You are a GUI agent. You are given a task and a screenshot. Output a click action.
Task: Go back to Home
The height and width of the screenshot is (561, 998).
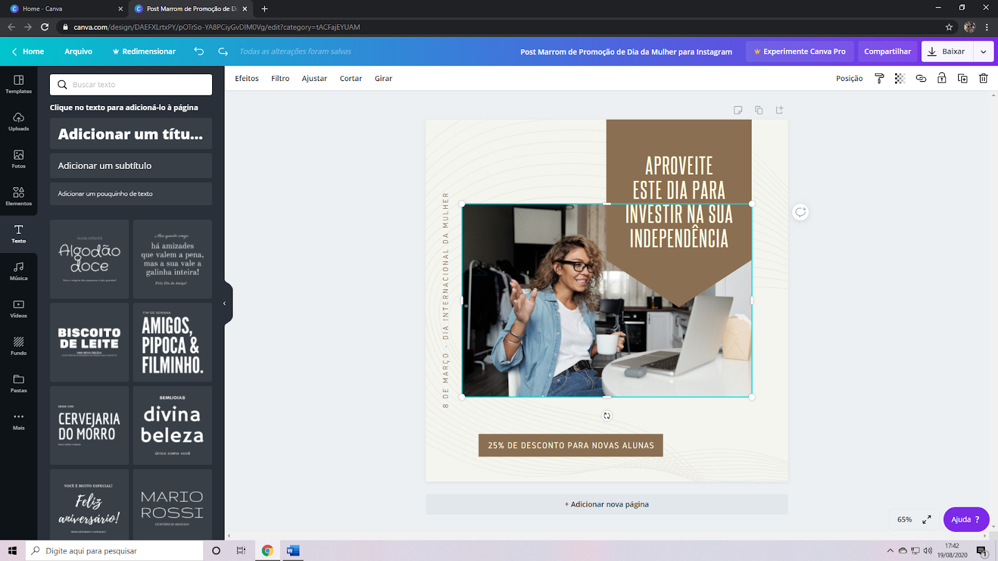coord(28,52)
